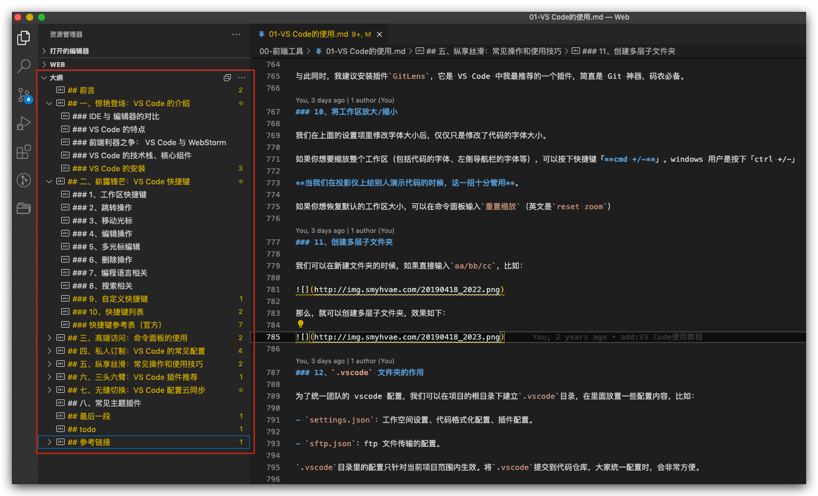
Task: Expand ## 五、纵享丝滑 outline node
Action: pos(50,364)
